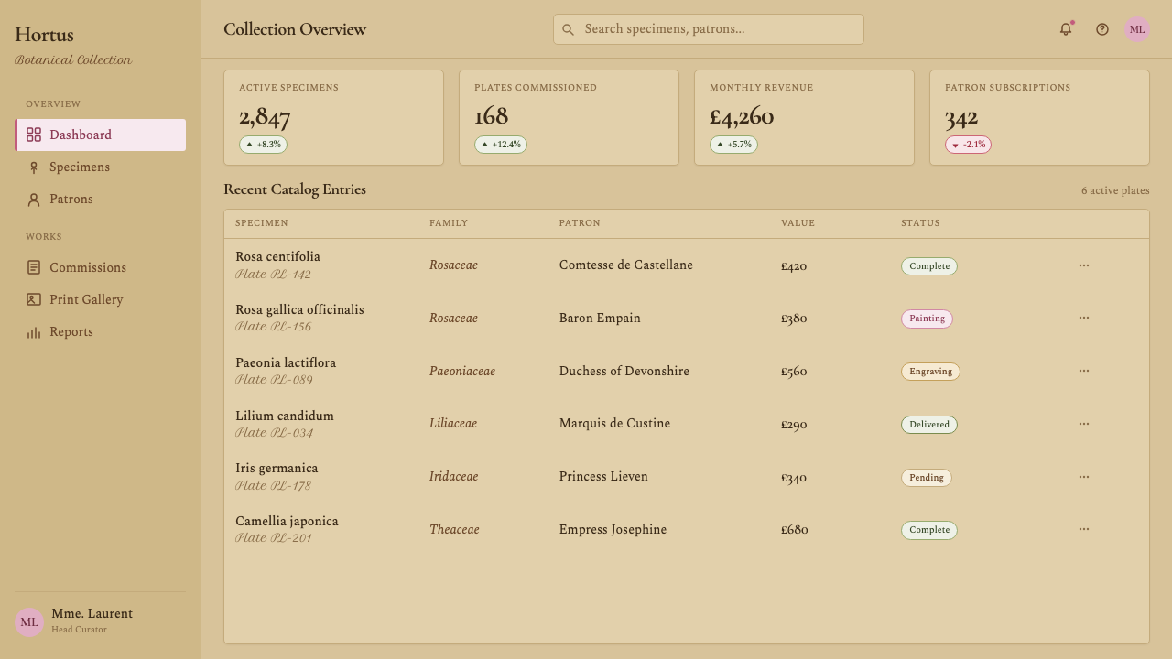Viewport: 1172px width, 659px height.
Task: Go to Dashboard in the sidebar
Action: [101, 135]
